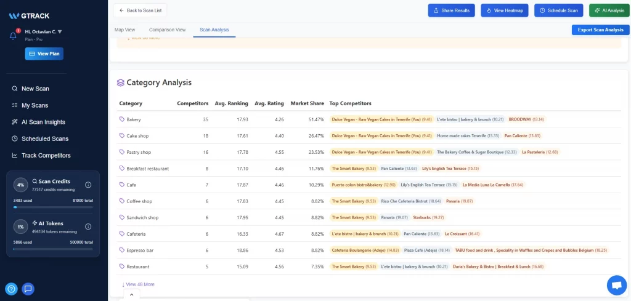Click the 4% Scan Credits circle
Image resolution: width=631 pixels, height=301 pixels.
[x=21, y=185]
